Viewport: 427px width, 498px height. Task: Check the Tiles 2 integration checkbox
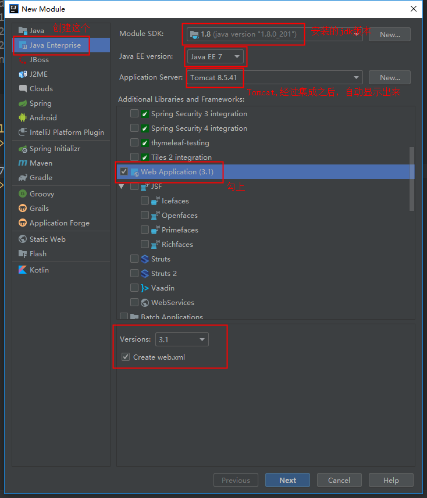(x=134, y=157)
